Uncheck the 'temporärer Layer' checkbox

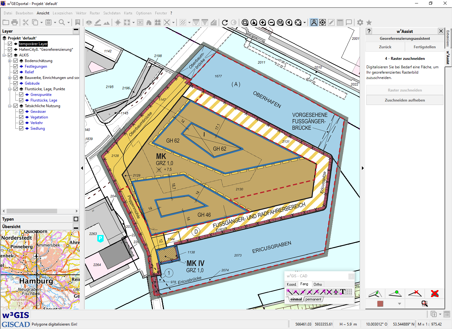pos(10,44)
